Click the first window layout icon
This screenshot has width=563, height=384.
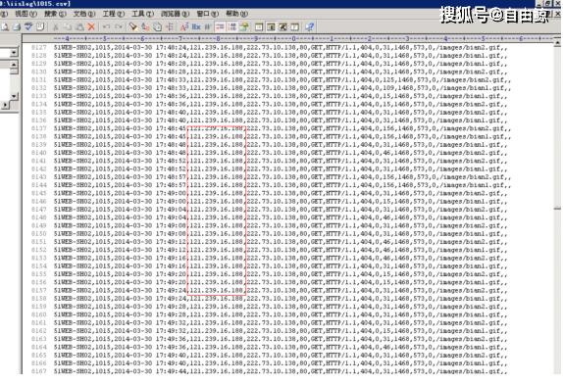point(259,26)
